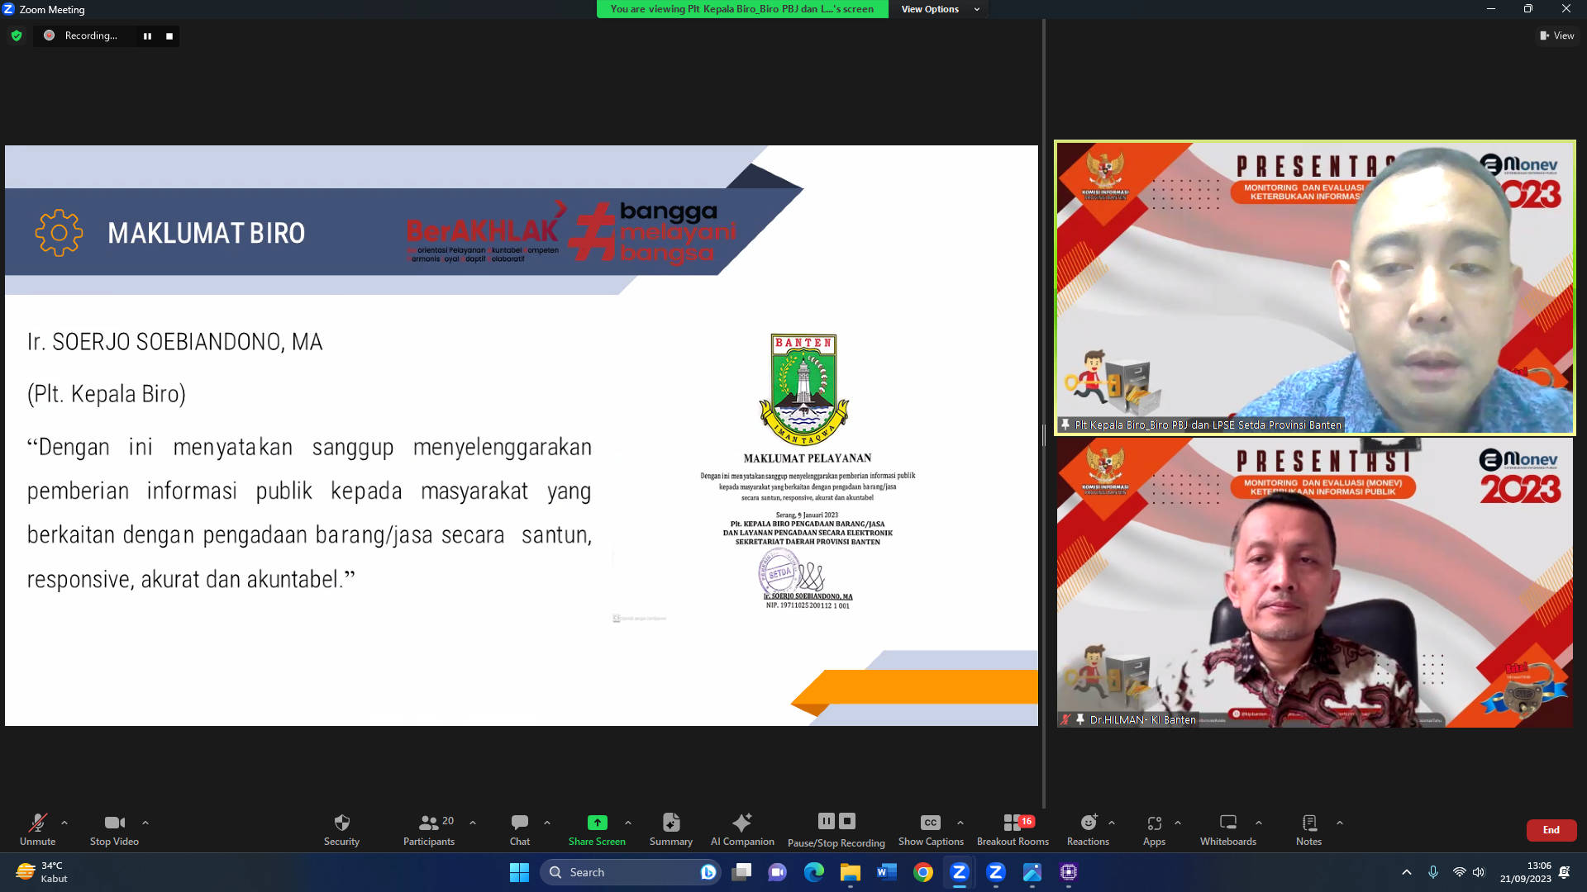The width and height of the screenshot is (1587, 892).
Task: Open the View layout menu
Action: [x=1556, y=36]
